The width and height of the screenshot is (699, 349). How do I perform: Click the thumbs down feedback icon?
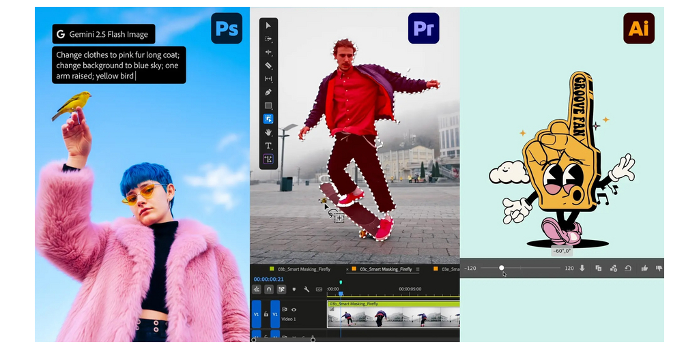click(x=659, y=269)
